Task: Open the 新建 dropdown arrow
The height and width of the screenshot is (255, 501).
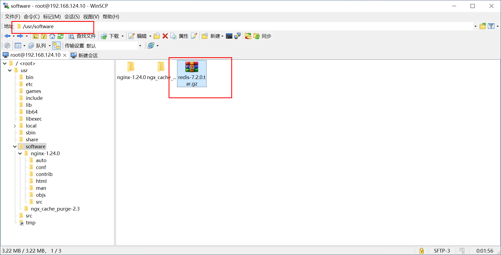Action: click(x=222, y=36)
